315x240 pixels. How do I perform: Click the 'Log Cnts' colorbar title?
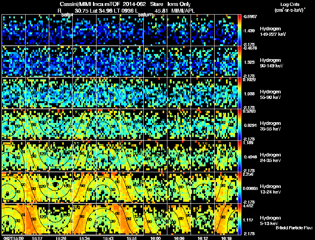click(290, 4)
